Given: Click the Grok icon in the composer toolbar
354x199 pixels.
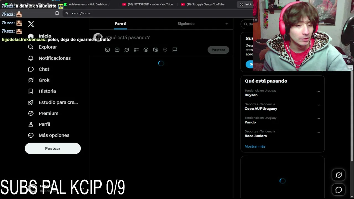Looking at the screenshot, I should click(x=127, y=50).
